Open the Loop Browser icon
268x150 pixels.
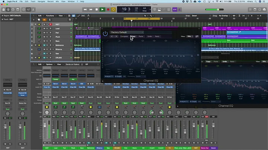pyautogui.click(x=260, y=10)
